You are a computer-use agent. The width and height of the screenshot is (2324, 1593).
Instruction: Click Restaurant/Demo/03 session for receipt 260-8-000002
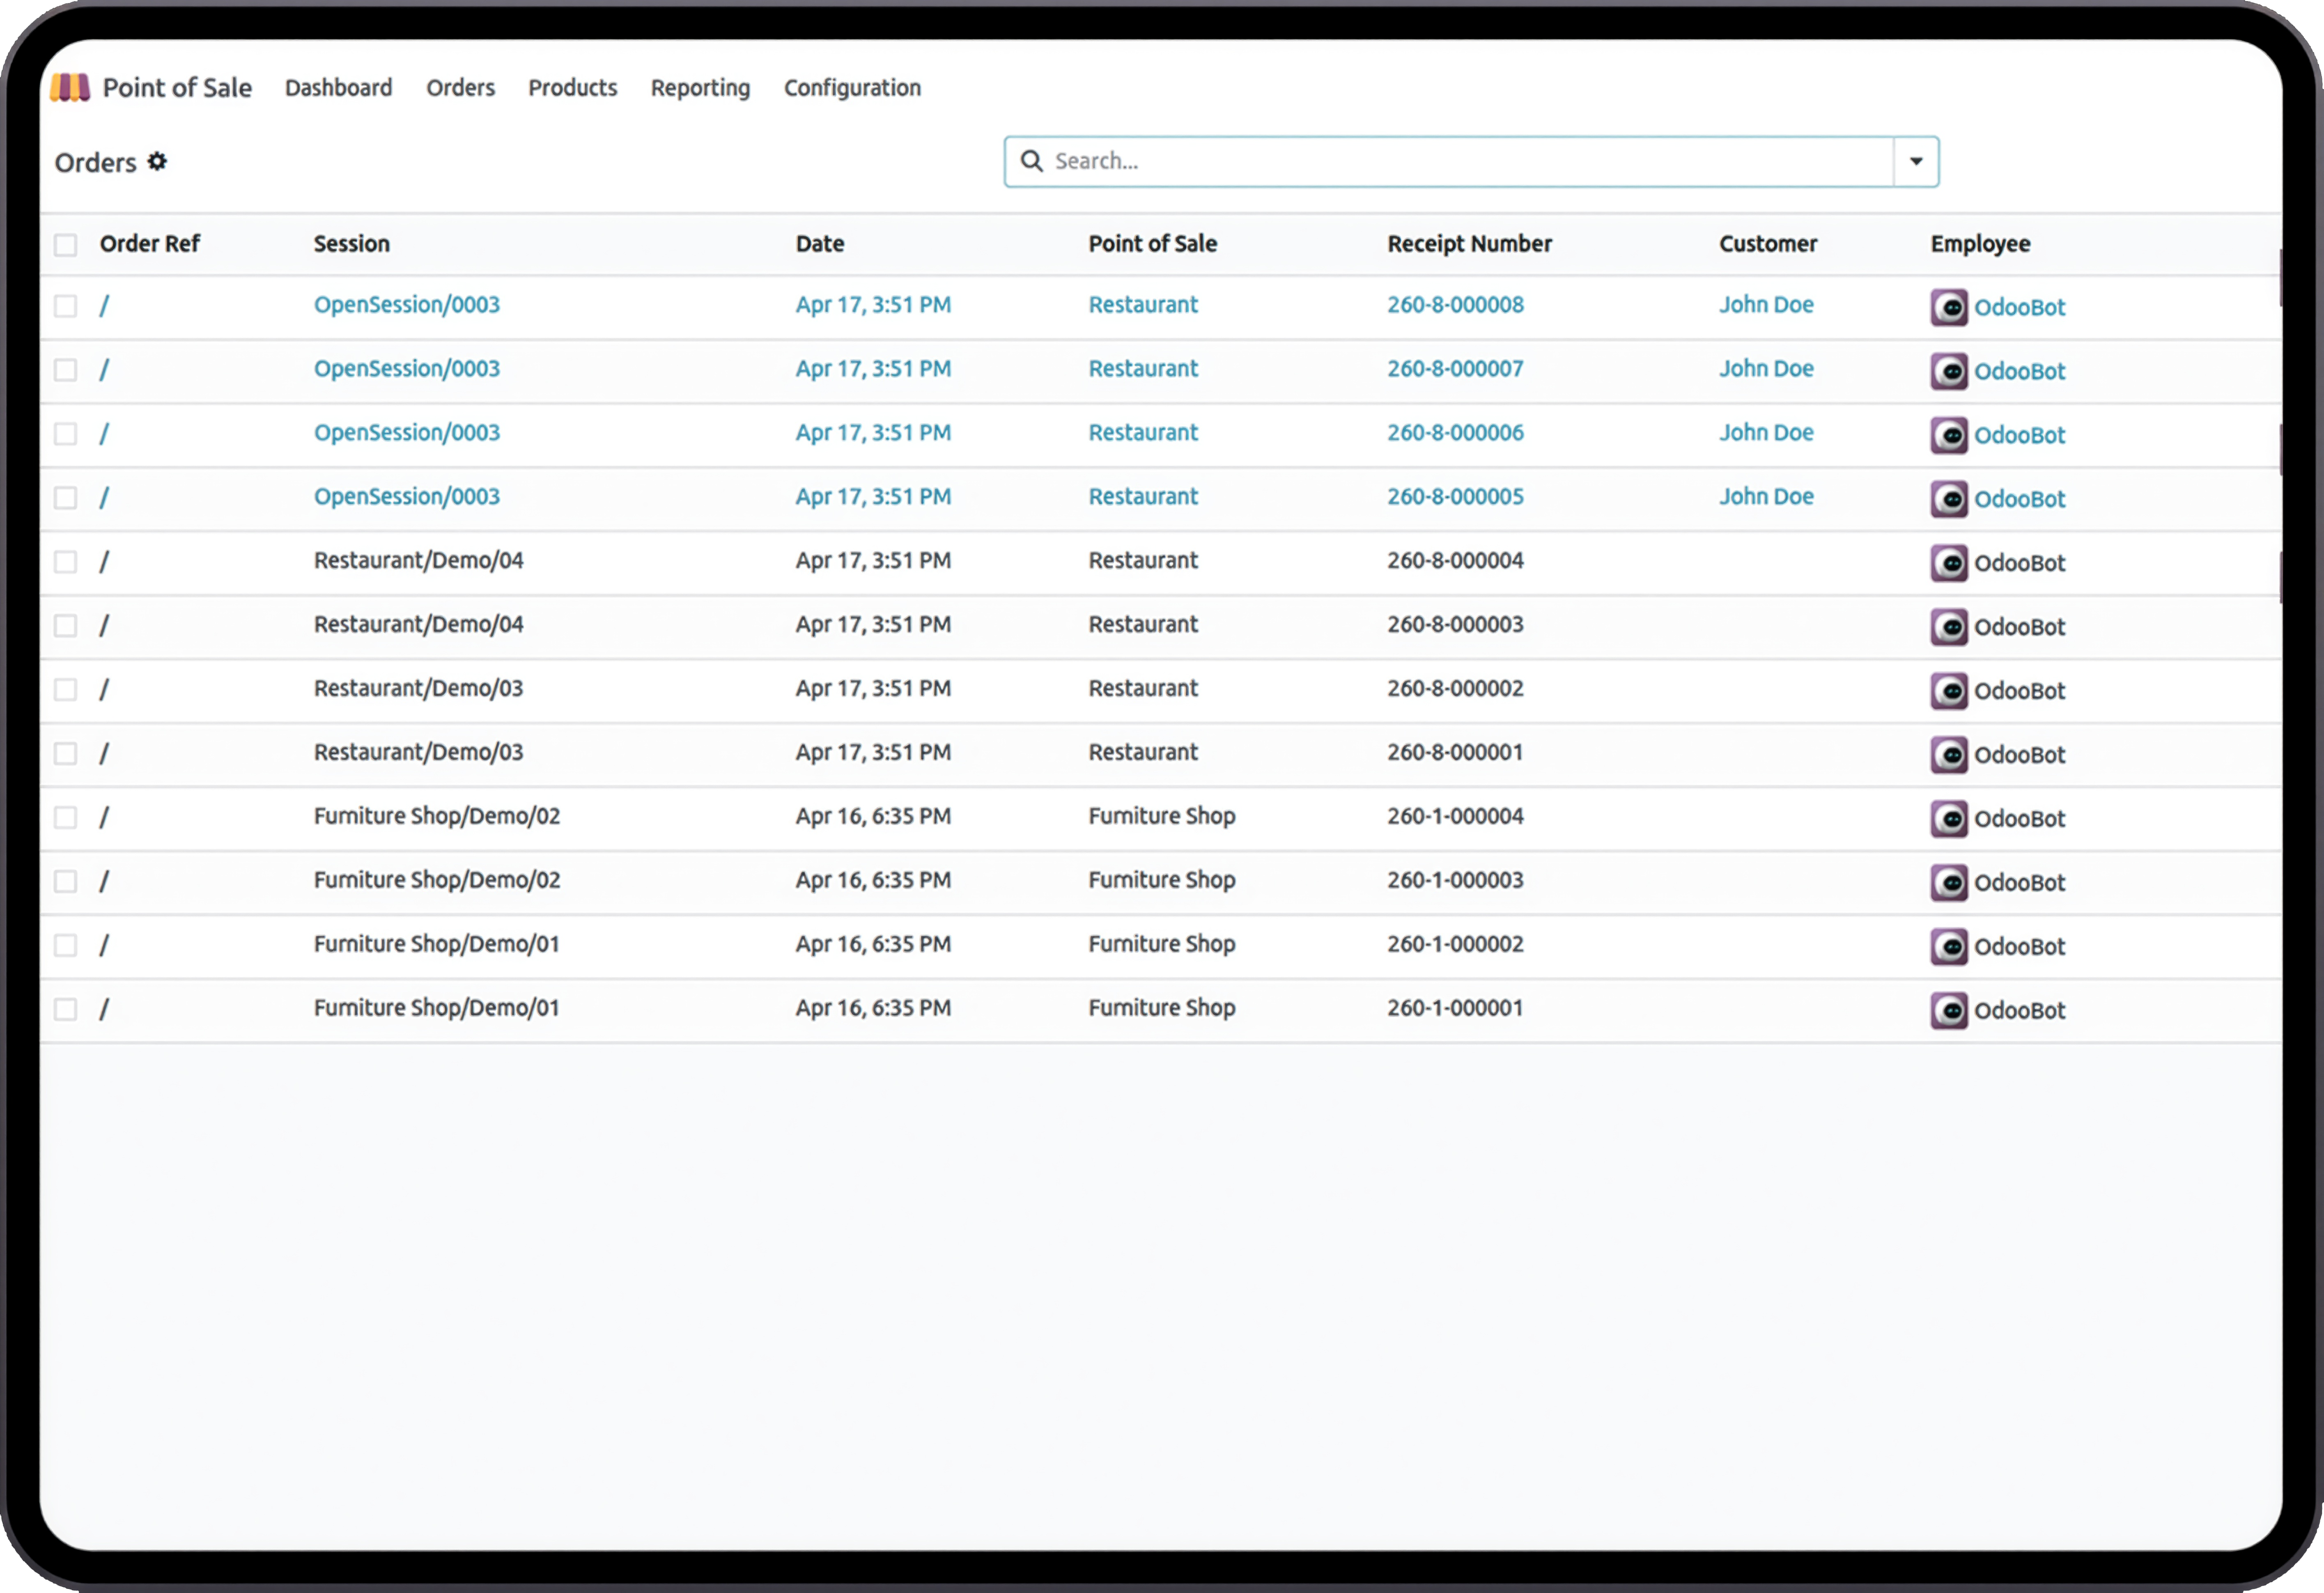418,689
